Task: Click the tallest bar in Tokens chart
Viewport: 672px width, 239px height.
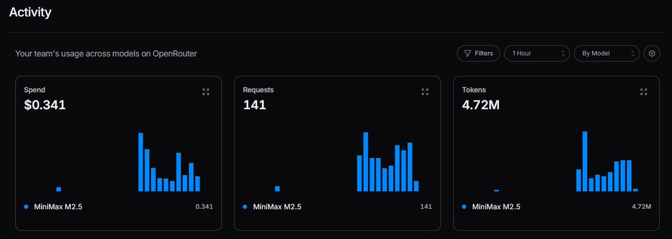Action: [585, 161]
